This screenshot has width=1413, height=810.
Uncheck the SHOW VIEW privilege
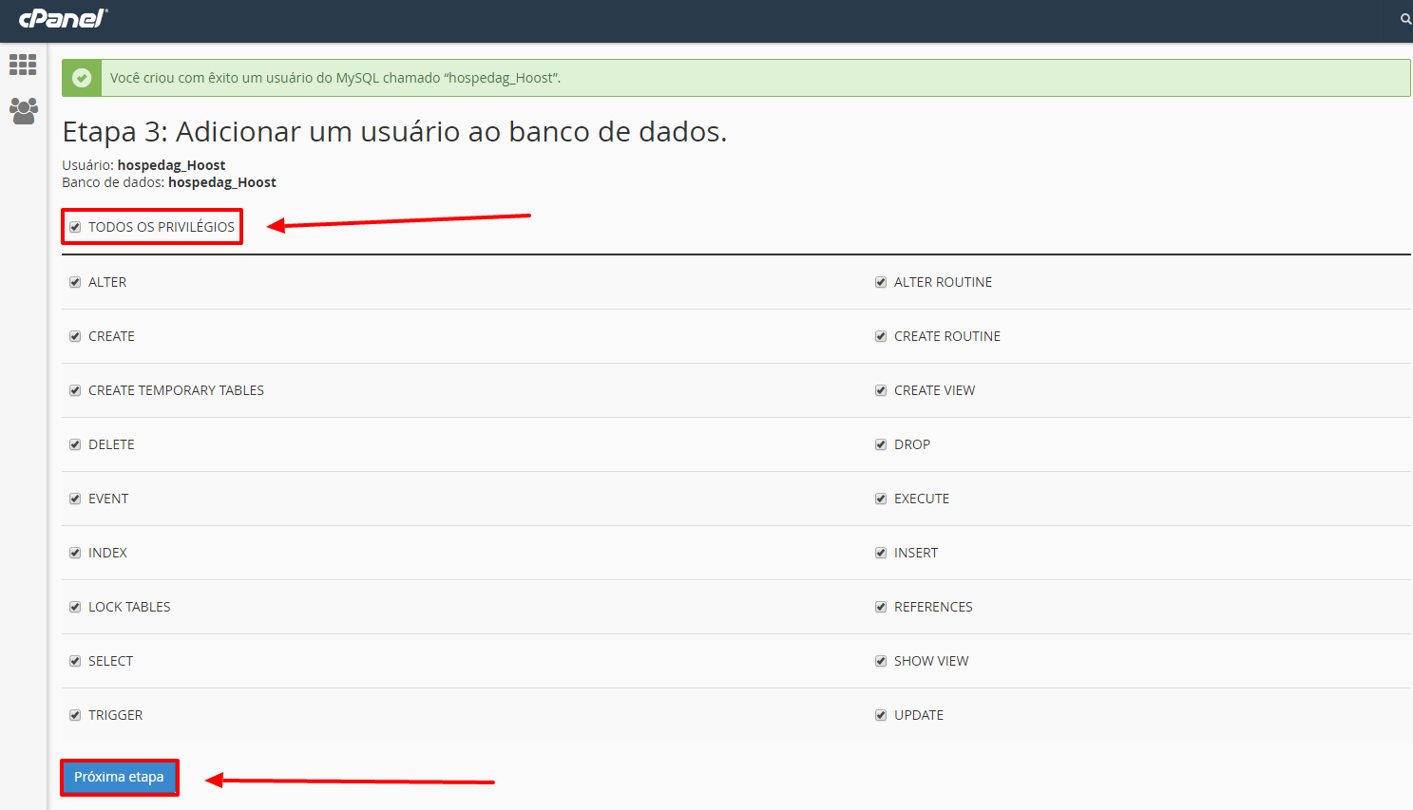881,661
